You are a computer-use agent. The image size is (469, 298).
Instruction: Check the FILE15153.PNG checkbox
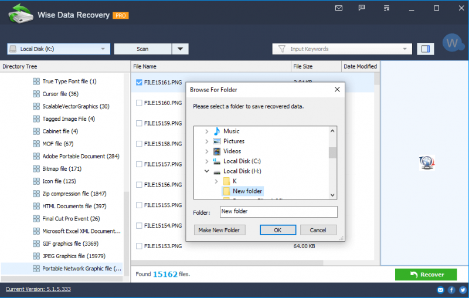tap(139, 246)
